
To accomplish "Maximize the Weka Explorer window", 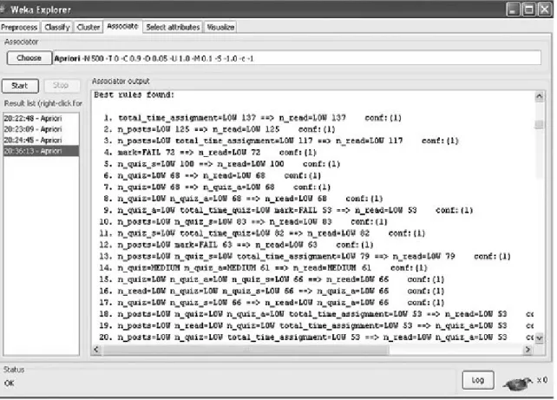I will pos(528,10).
